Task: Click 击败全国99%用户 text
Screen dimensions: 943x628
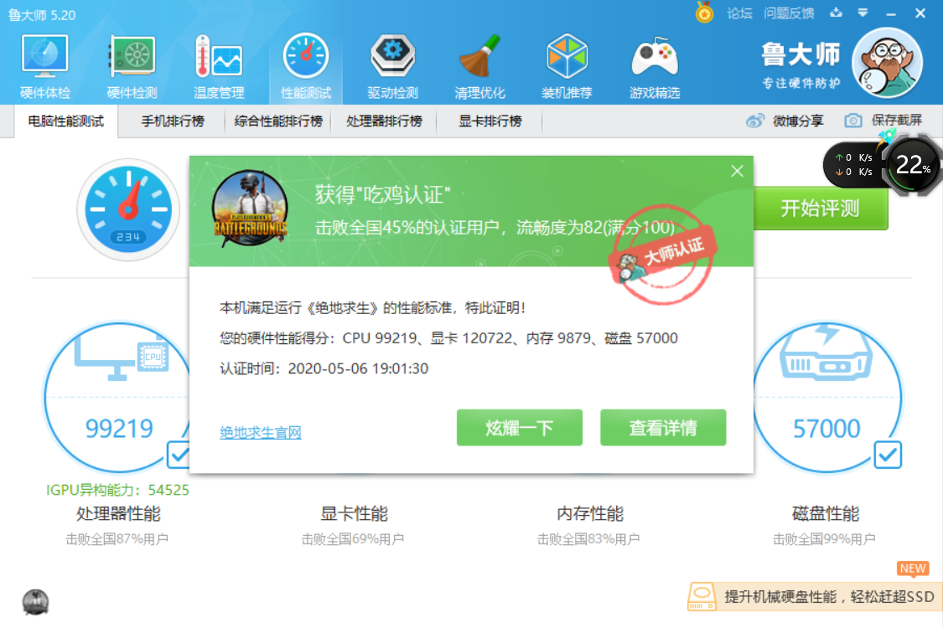Action: pyautogui.click(x=825, y=539)
